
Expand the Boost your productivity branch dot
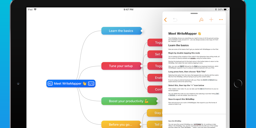pos(157,101)
